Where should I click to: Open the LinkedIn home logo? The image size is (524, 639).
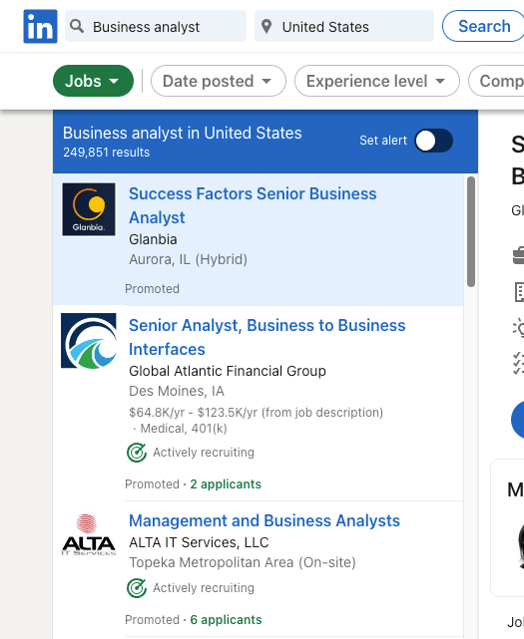40,27
